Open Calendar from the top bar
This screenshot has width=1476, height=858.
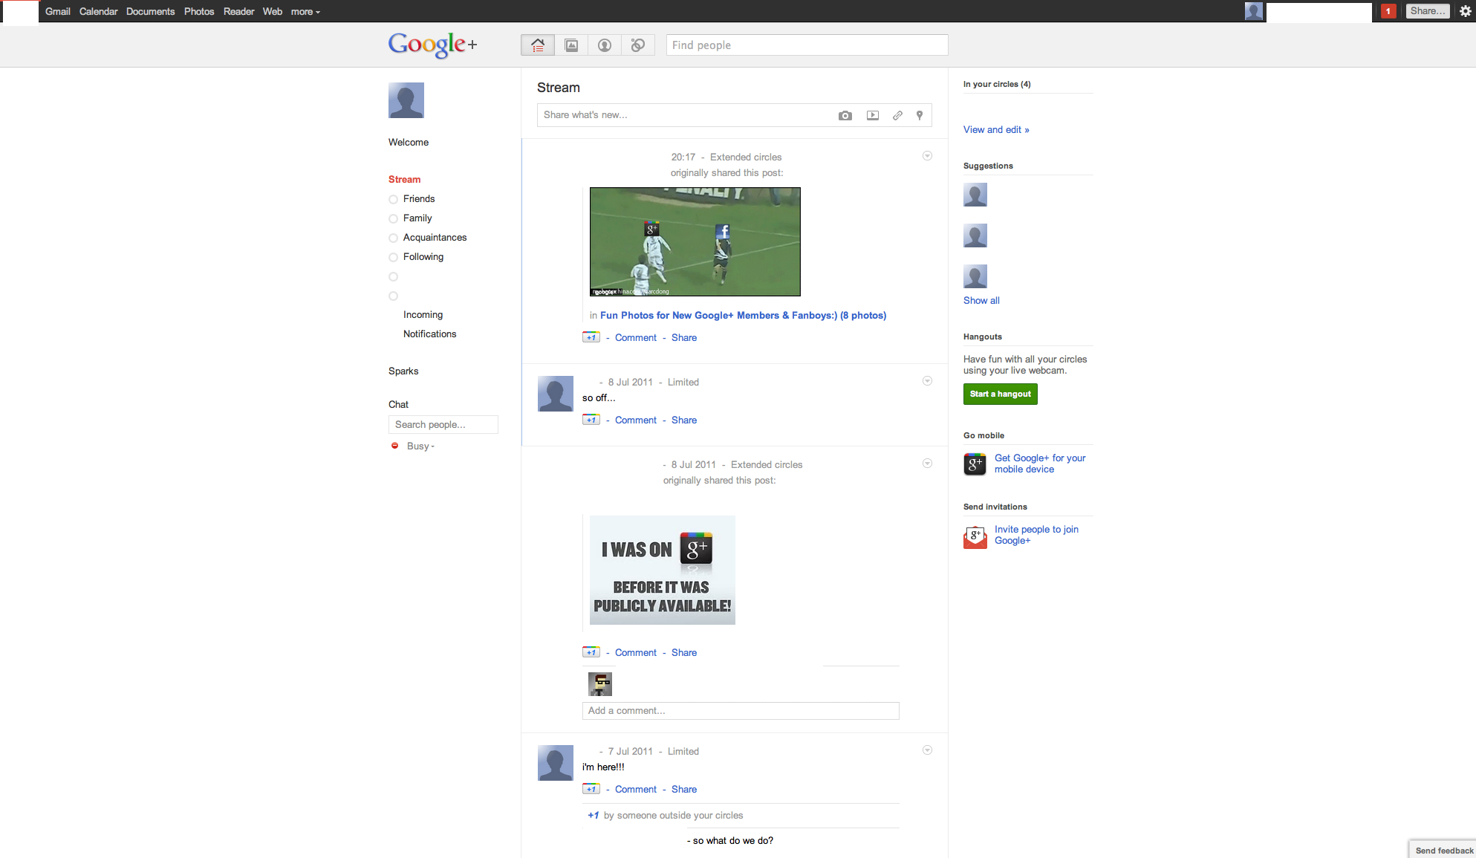tap(99, 11)
